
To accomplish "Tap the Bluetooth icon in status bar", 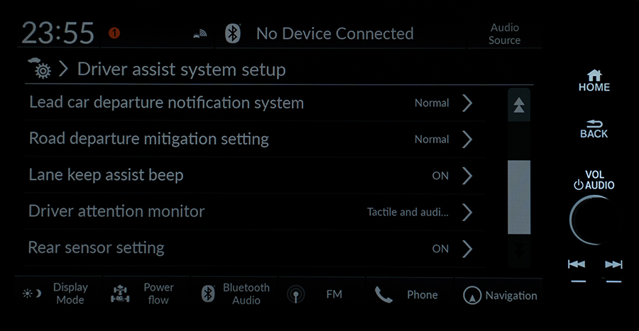I will (233, 33).
